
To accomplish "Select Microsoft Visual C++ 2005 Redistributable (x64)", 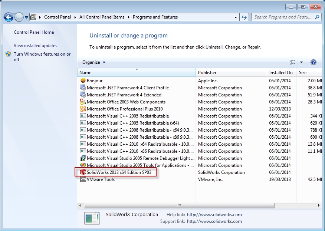I will [133, 123].
